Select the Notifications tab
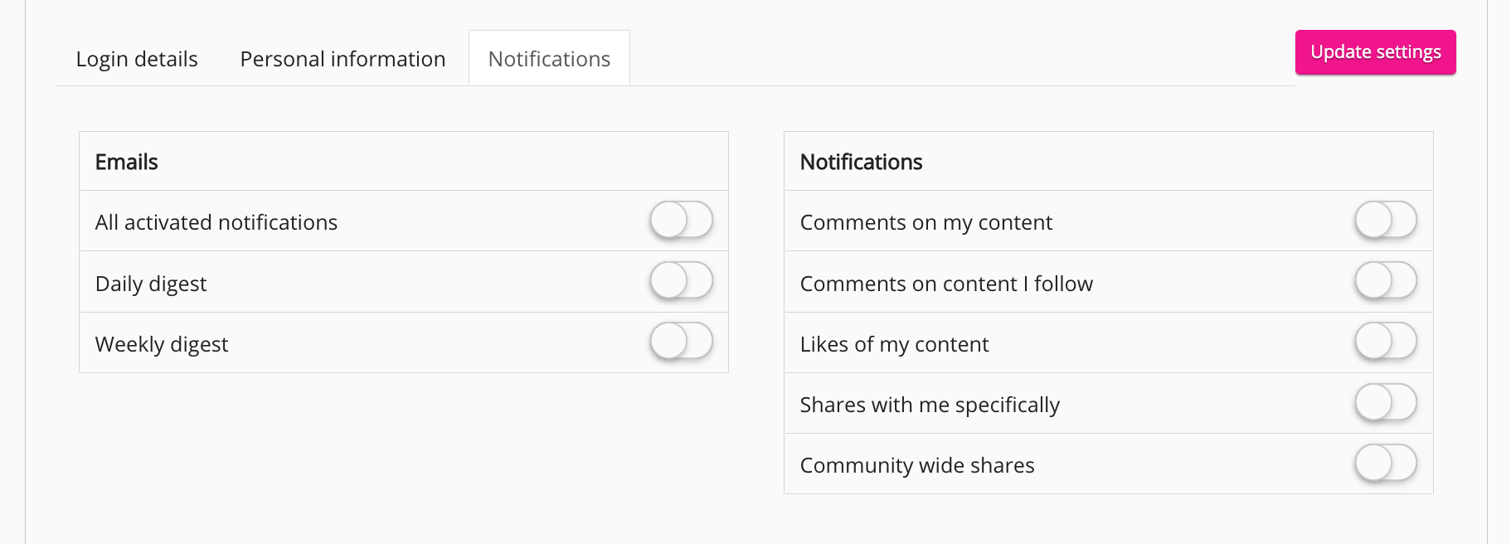 549,59
